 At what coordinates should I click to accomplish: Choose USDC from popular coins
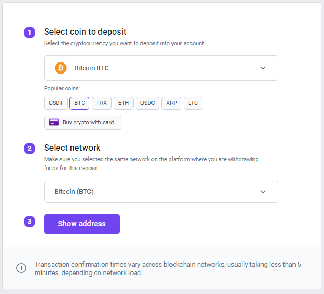[147, 103]
